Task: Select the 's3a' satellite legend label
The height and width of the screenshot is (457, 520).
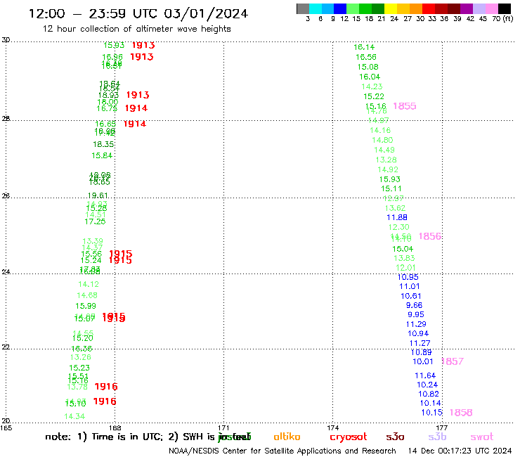Action: 395,437
